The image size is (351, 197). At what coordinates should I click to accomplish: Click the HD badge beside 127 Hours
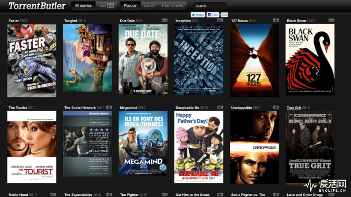pyautogui.click(x=276, y=21)
